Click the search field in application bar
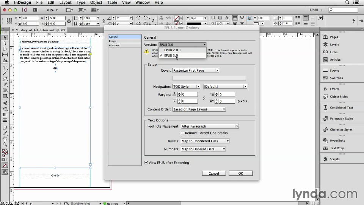Viewport: 364px width, 205px height. [343, 10]
